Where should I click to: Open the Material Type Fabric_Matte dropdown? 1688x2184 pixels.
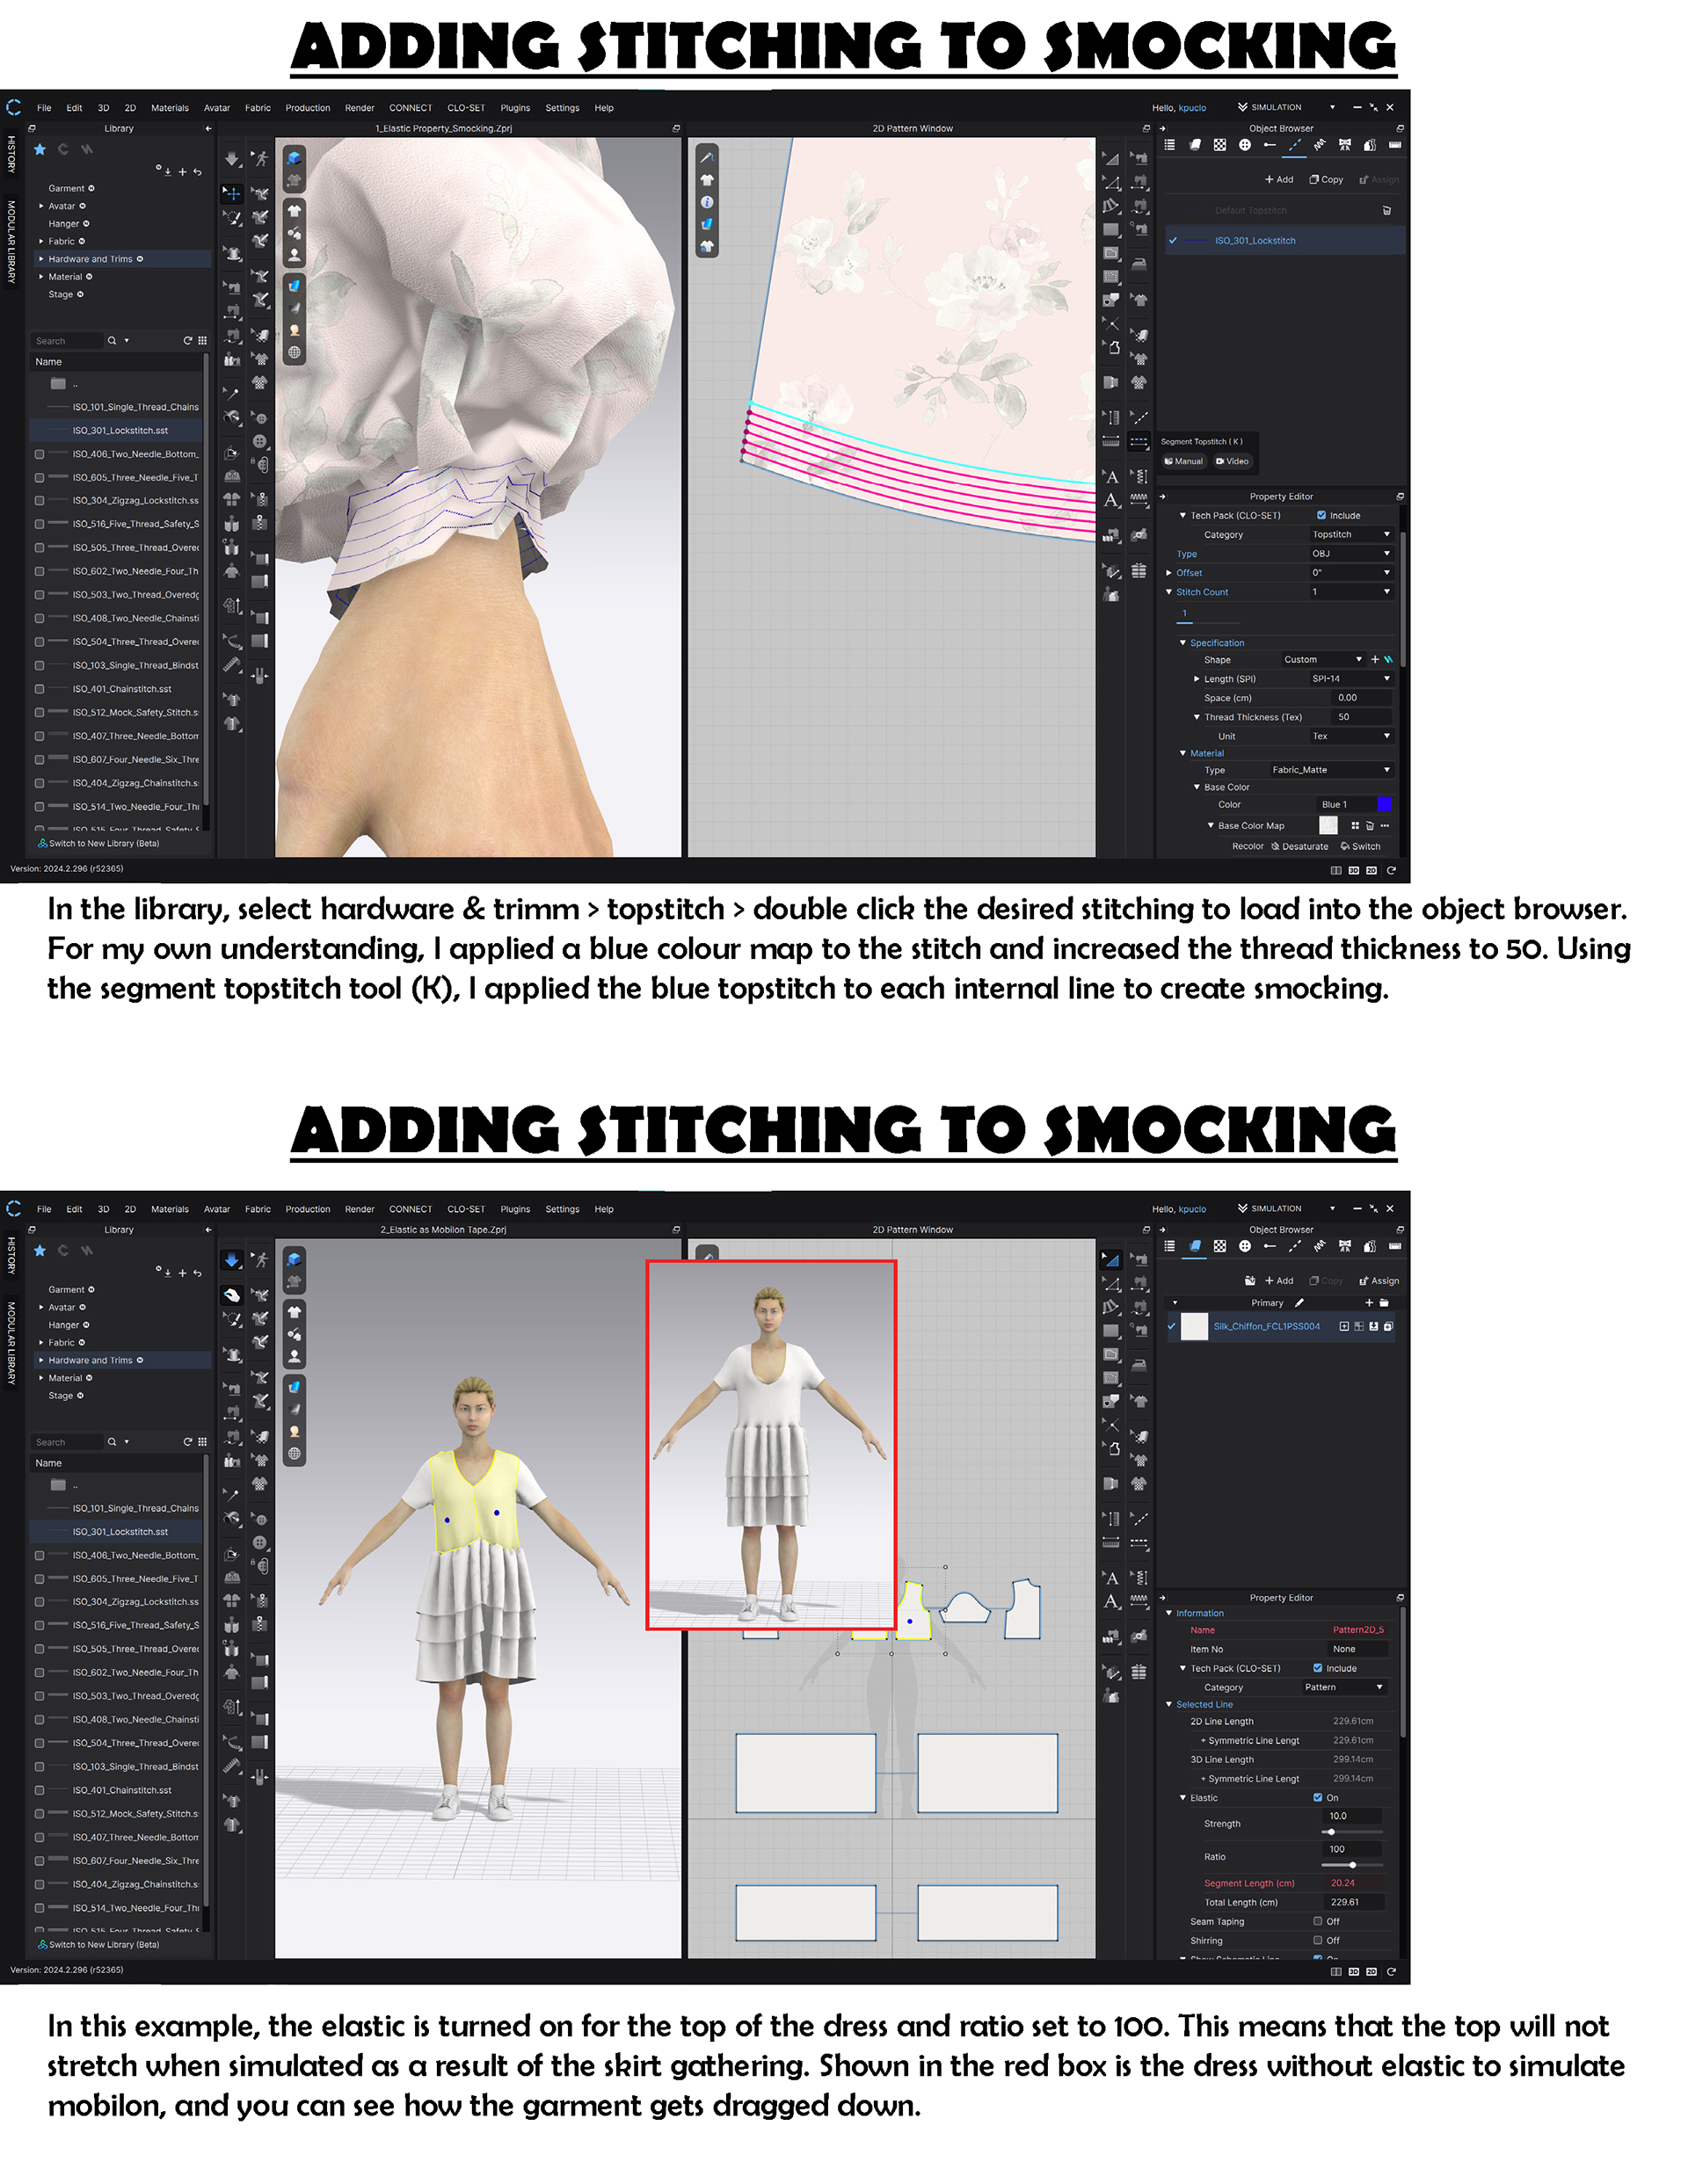(1331, 770)
